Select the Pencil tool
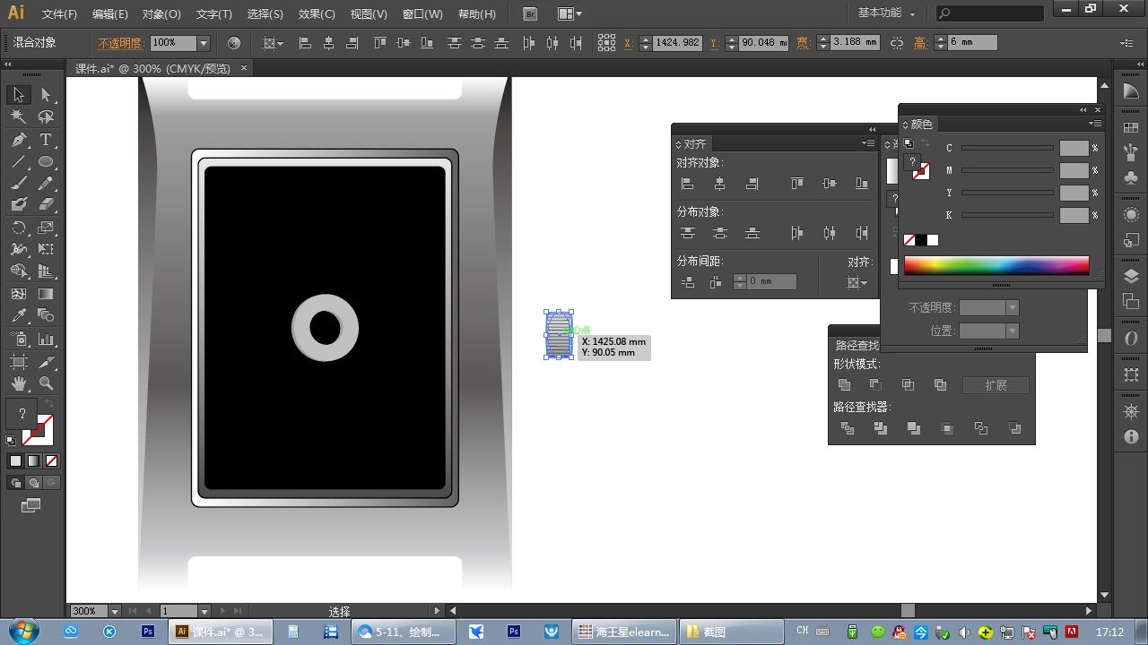The height and width of the screenshot is (645, 1148). [46, 183]
